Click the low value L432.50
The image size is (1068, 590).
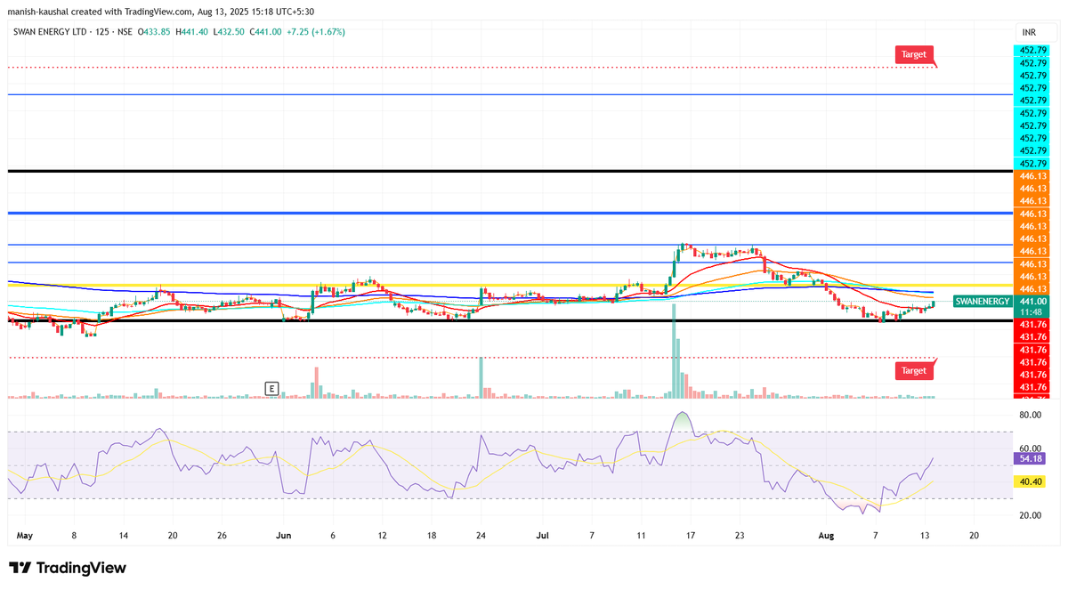click(x=229, y=32)
